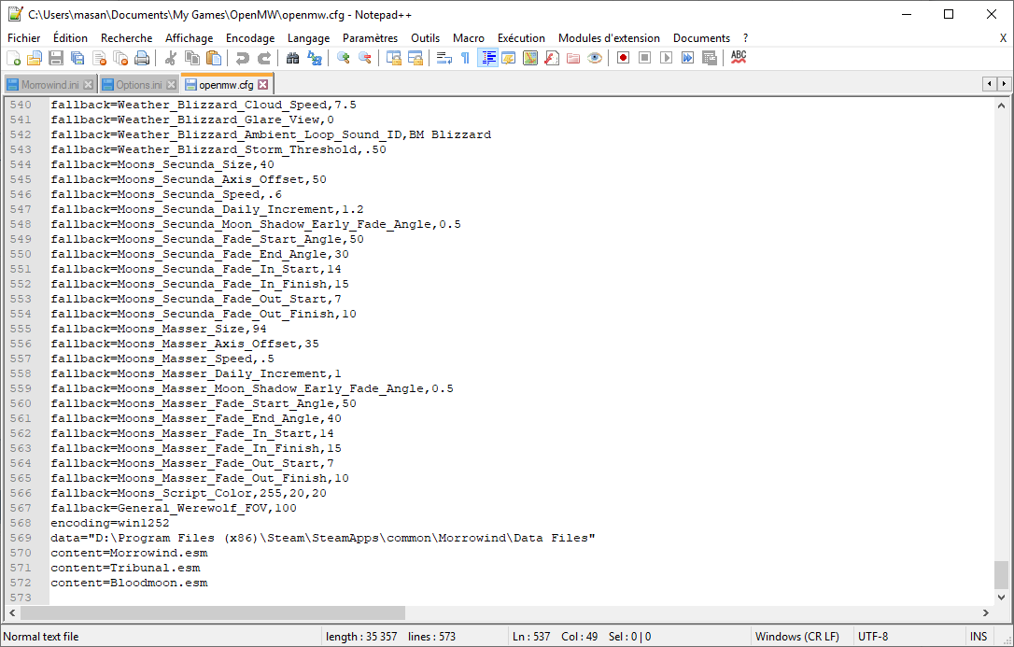
Task: Save the current file with the floppy icon
Action: click(x=56, y=58)
